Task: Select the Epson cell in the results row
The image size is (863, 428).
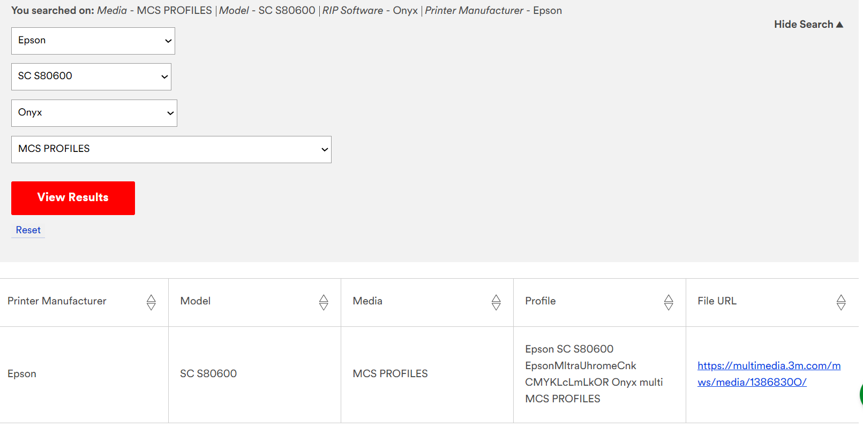Action: (x=22, y=374)
